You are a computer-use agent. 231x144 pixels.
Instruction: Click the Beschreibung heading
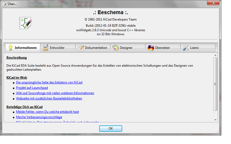click(17, 58)
